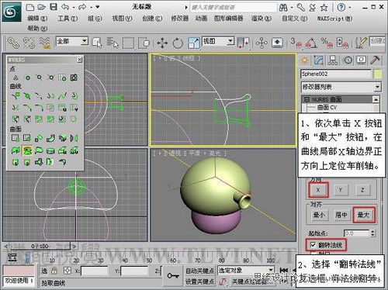
Task: Click the binoculars search icon
Action: coord(283,8)
